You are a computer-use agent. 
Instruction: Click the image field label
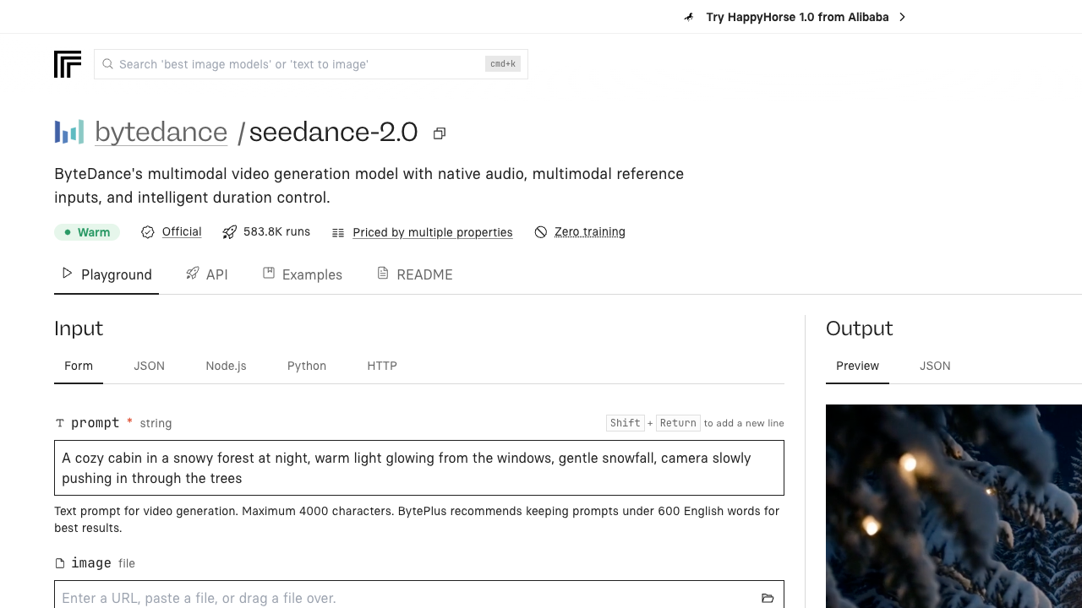(x=91, y=563)
